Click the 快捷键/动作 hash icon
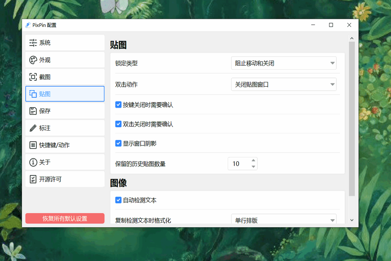Viewport: 391px width, 261px height. coord(33,145)
